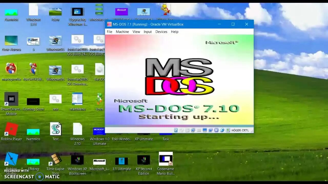Open the Help menu

[x=175, y=32]
